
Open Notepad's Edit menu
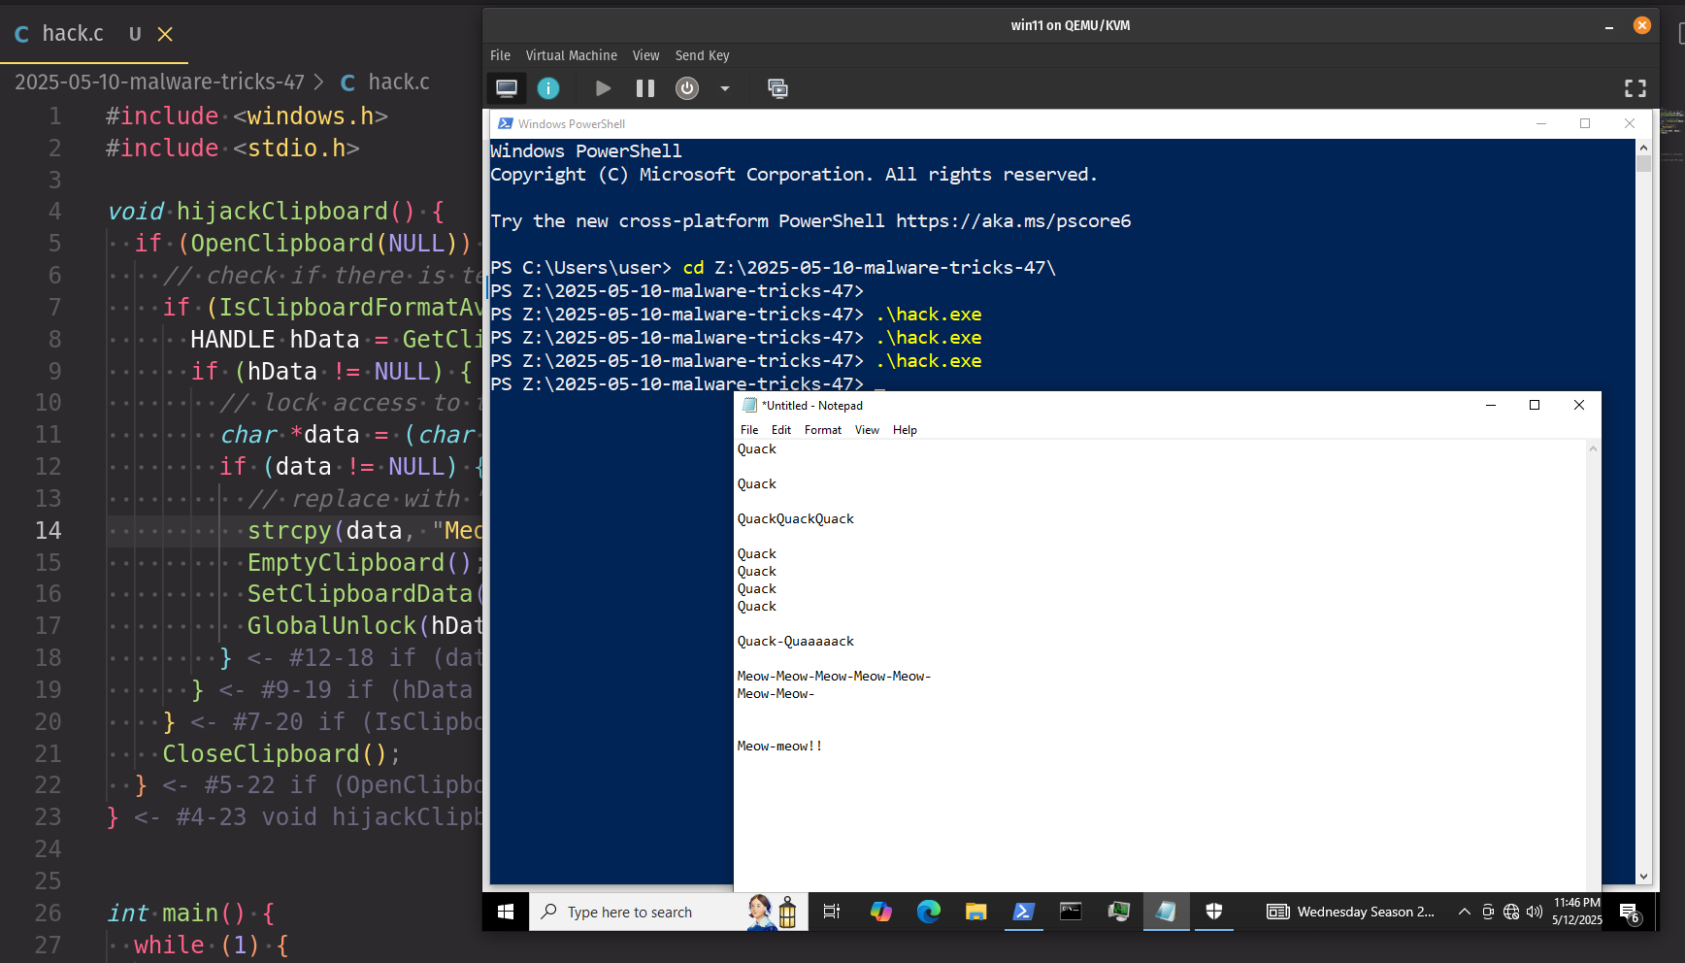781,430
